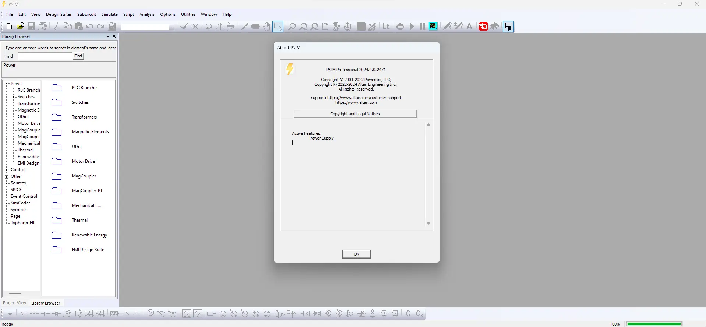Expand the top-level Other tree node

(6, 177)
